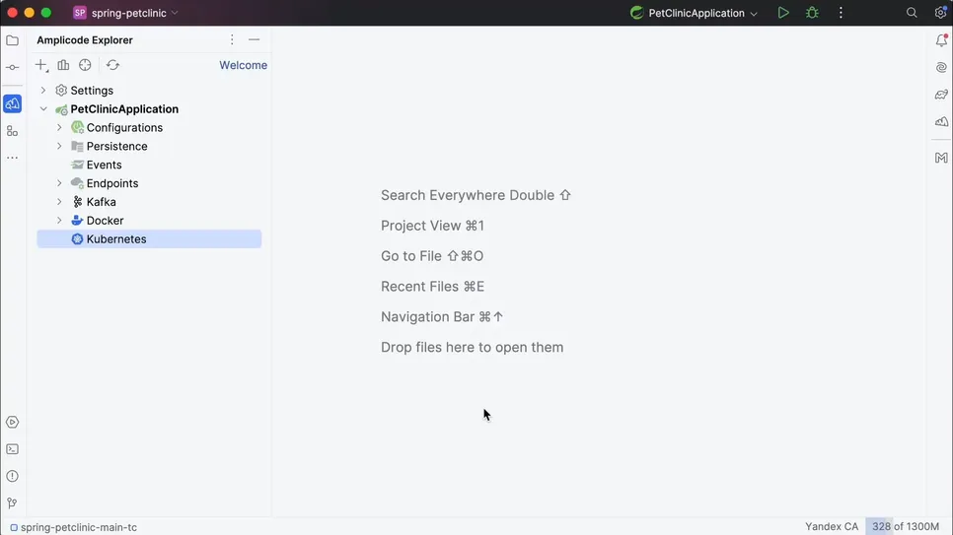Select the Kafka tree item
953x535 pixels.
pos(101,202)
